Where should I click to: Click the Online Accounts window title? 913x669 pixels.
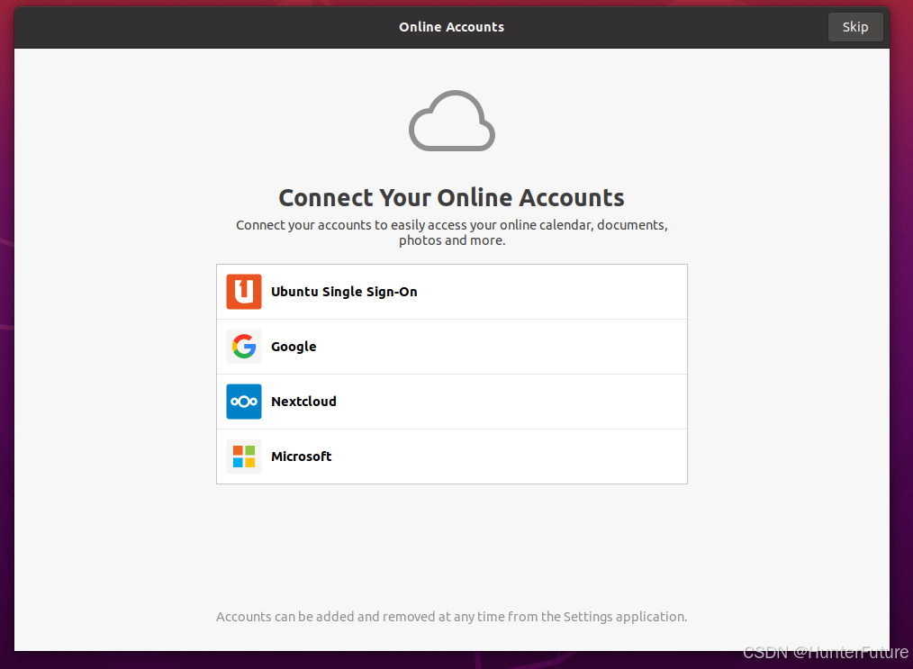pyautogui.click(x=451, y=27)
